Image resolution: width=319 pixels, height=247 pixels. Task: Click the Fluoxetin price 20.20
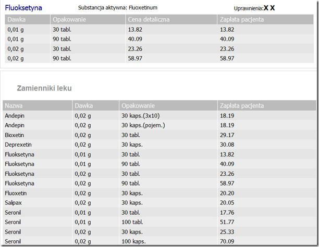pyautogui.click(x=227, y=193)
